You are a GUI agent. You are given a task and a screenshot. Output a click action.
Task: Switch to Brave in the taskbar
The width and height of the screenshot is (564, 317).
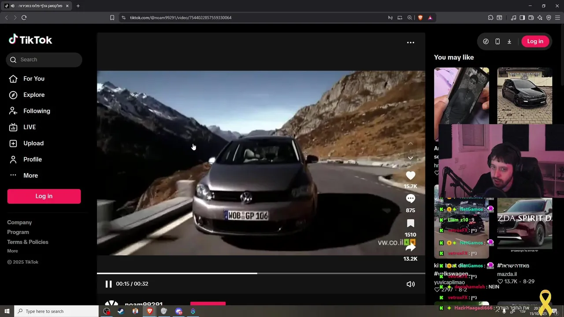pos(150,311)
